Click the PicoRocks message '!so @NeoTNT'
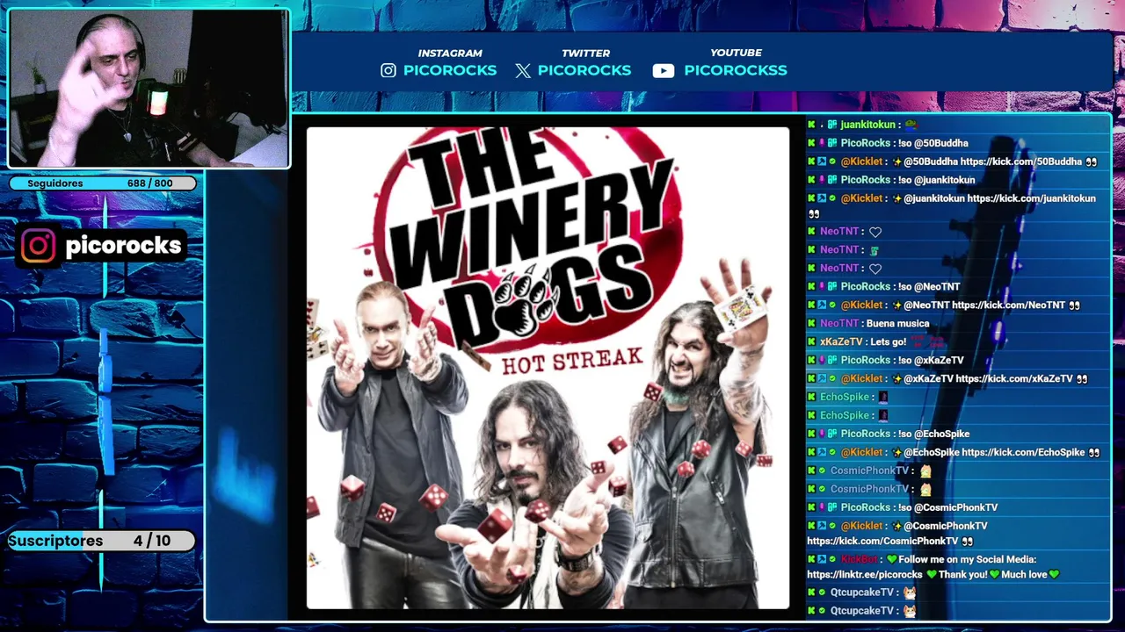 [930, 287]
